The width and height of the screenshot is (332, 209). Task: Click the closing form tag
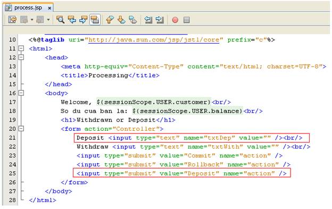coord(74,182)
